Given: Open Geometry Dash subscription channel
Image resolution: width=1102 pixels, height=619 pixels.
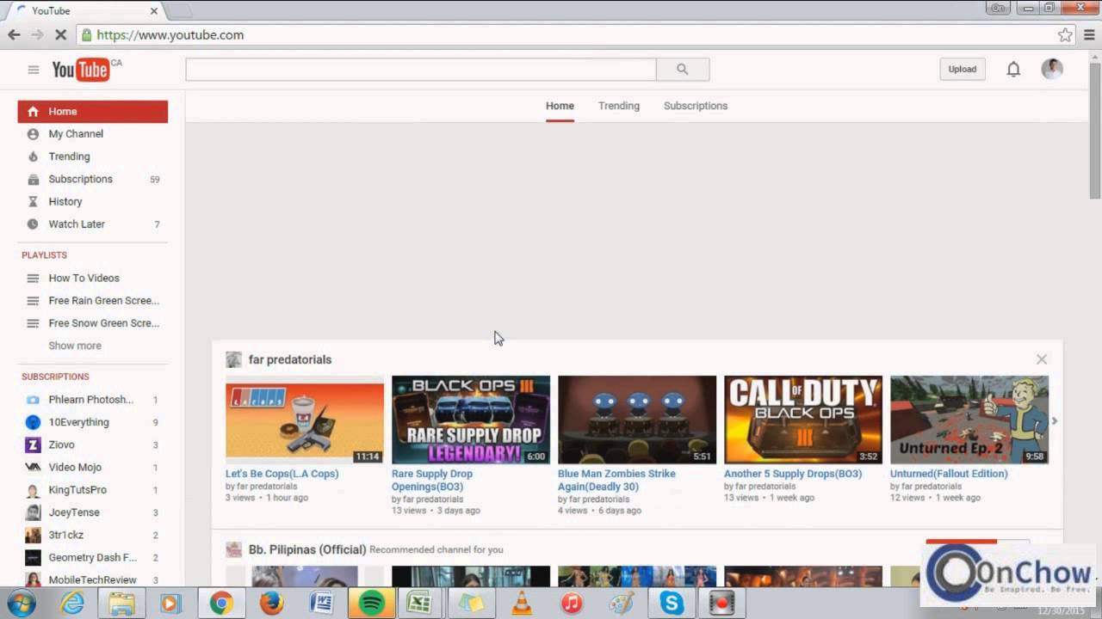Looking at the screenshot, I should pyautogui.click(x=92, y=557).
